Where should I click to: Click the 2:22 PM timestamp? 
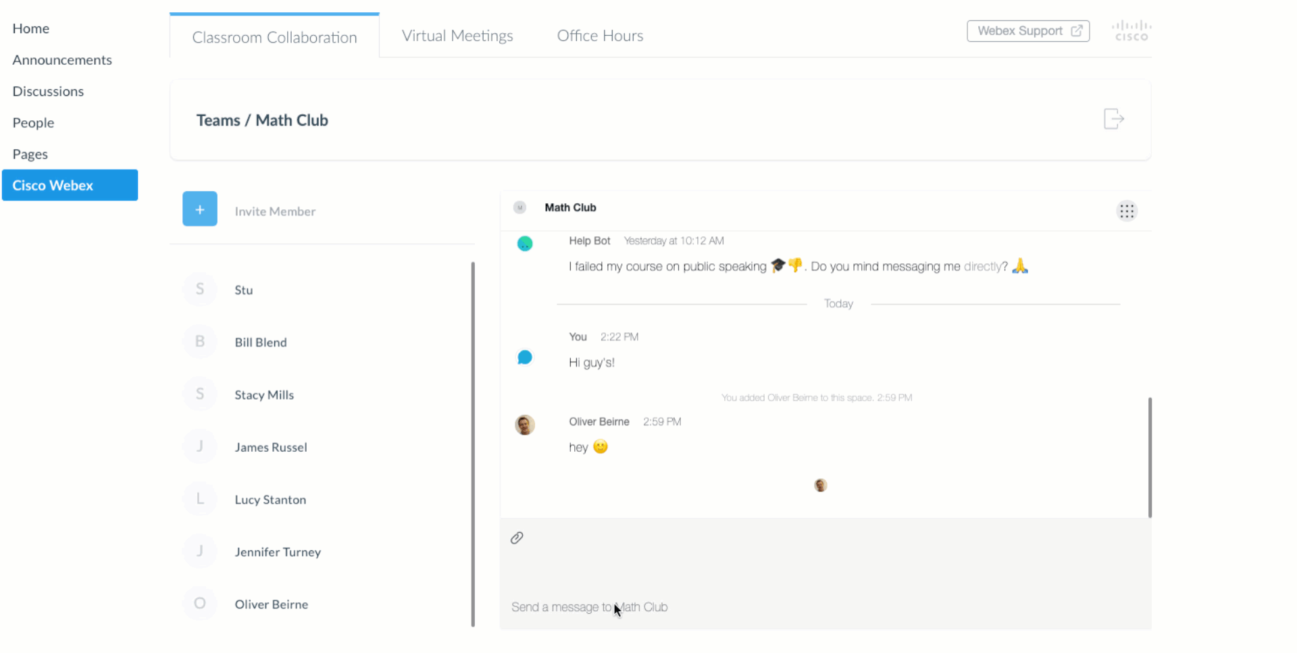(619, 337)
